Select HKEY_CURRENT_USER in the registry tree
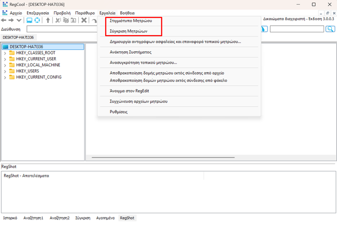This screenshot has width=337, height=225. coord(36,59)
